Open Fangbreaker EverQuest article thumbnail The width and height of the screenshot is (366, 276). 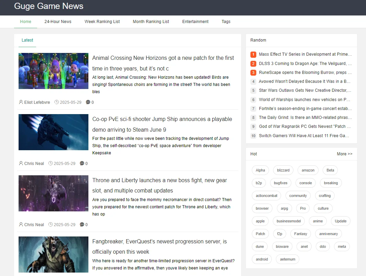[53, 254]
